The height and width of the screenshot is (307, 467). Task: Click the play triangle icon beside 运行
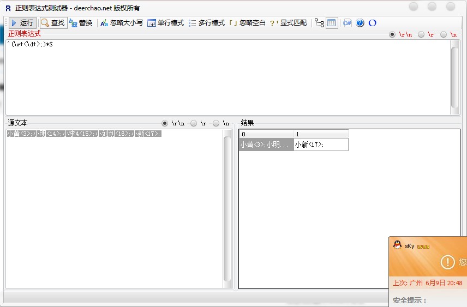coord(14,23)
